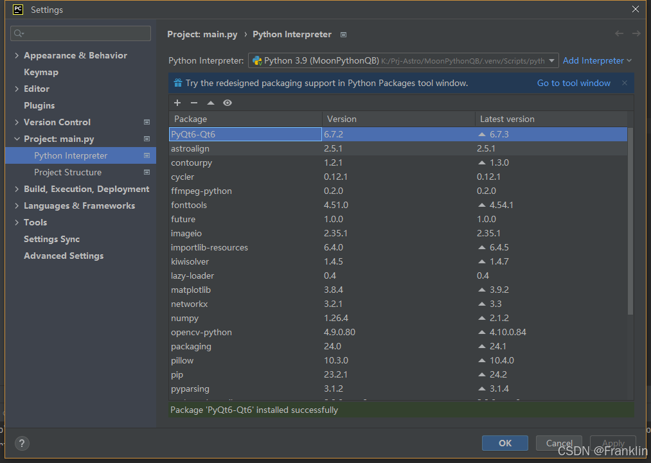
Task: Sort packages by the Version column
Action: [x=341, y=119]
